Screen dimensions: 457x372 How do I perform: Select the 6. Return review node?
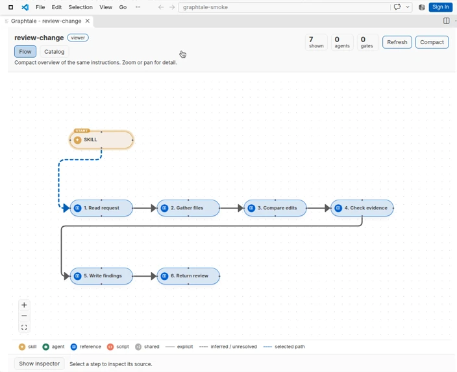tap(188, 276)
